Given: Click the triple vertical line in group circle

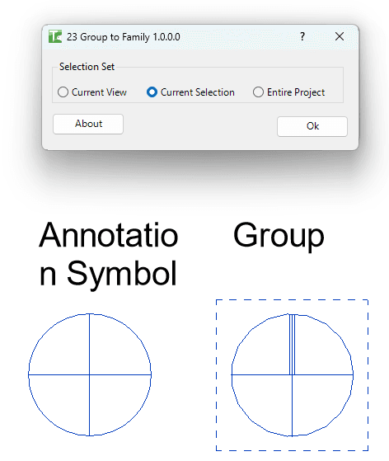Looking at the screenshot, I should (x=292, y=344).
